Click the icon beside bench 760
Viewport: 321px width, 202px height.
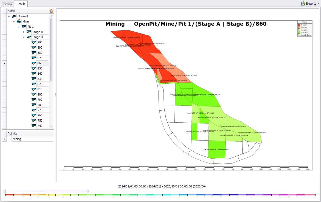coord(34,115)
